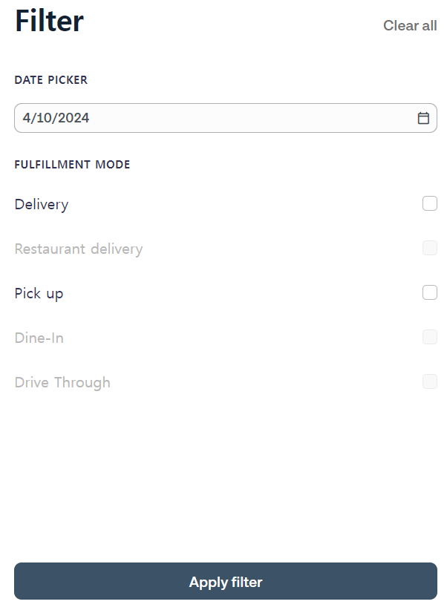The width and height of the screenshot is (447, 610).
Task: Enable the Pick up checkbox
Action: tap(429, 292)
